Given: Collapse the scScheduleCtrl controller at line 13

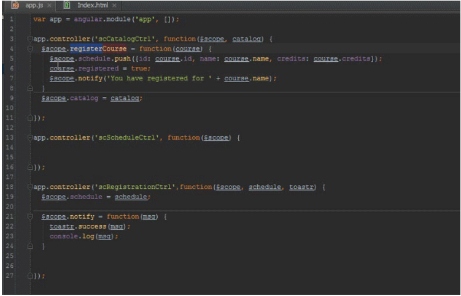Looking at the screenshot, I should (x=29, y=137).
